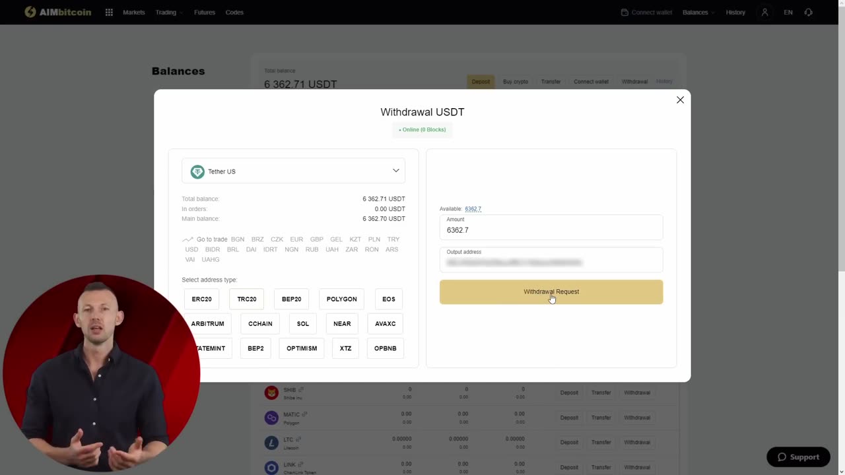Go to trade with RUB pair
The width and height of the screenshot is (845, 475).
click(312, 249)
